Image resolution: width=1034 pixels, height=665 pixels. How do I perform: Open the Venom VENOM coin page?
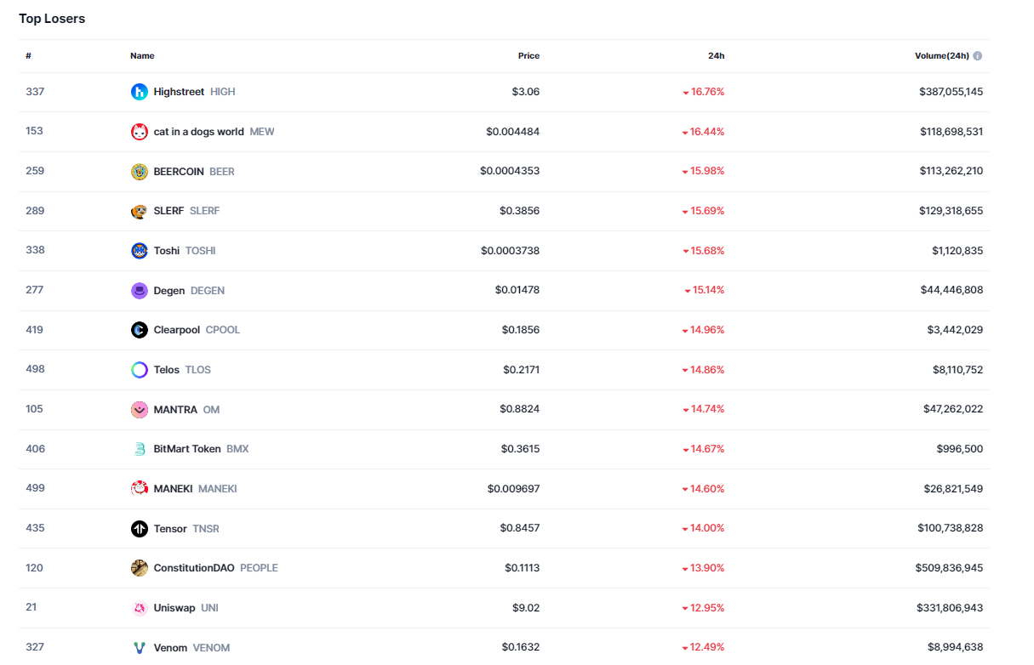[170, 648]
